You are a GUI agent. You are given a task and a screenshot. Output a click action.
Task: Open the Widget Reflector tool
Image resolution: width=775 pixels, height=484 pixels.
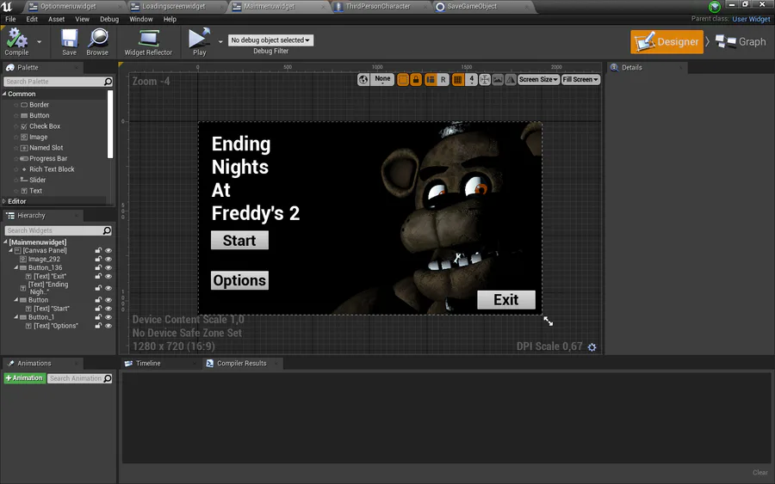[x=148, y=41]
